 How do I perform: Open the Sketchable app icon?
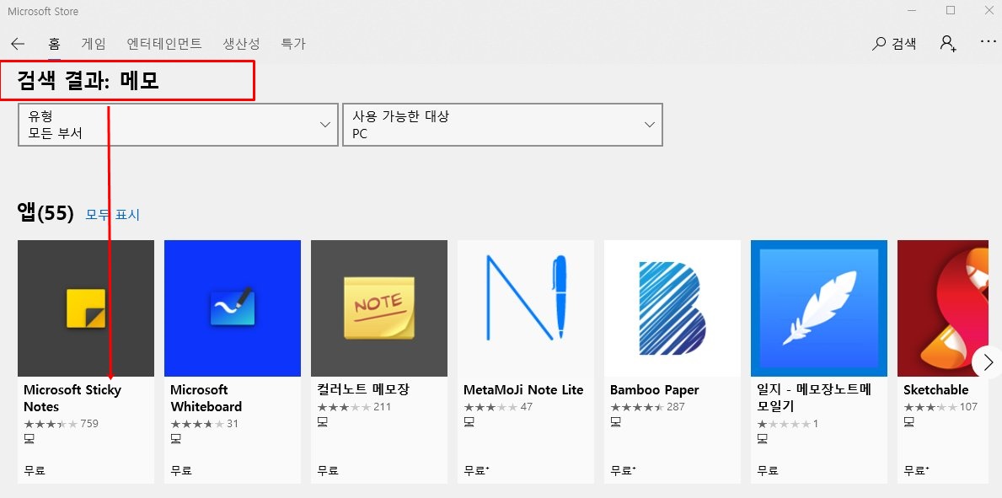pos(942,308)
